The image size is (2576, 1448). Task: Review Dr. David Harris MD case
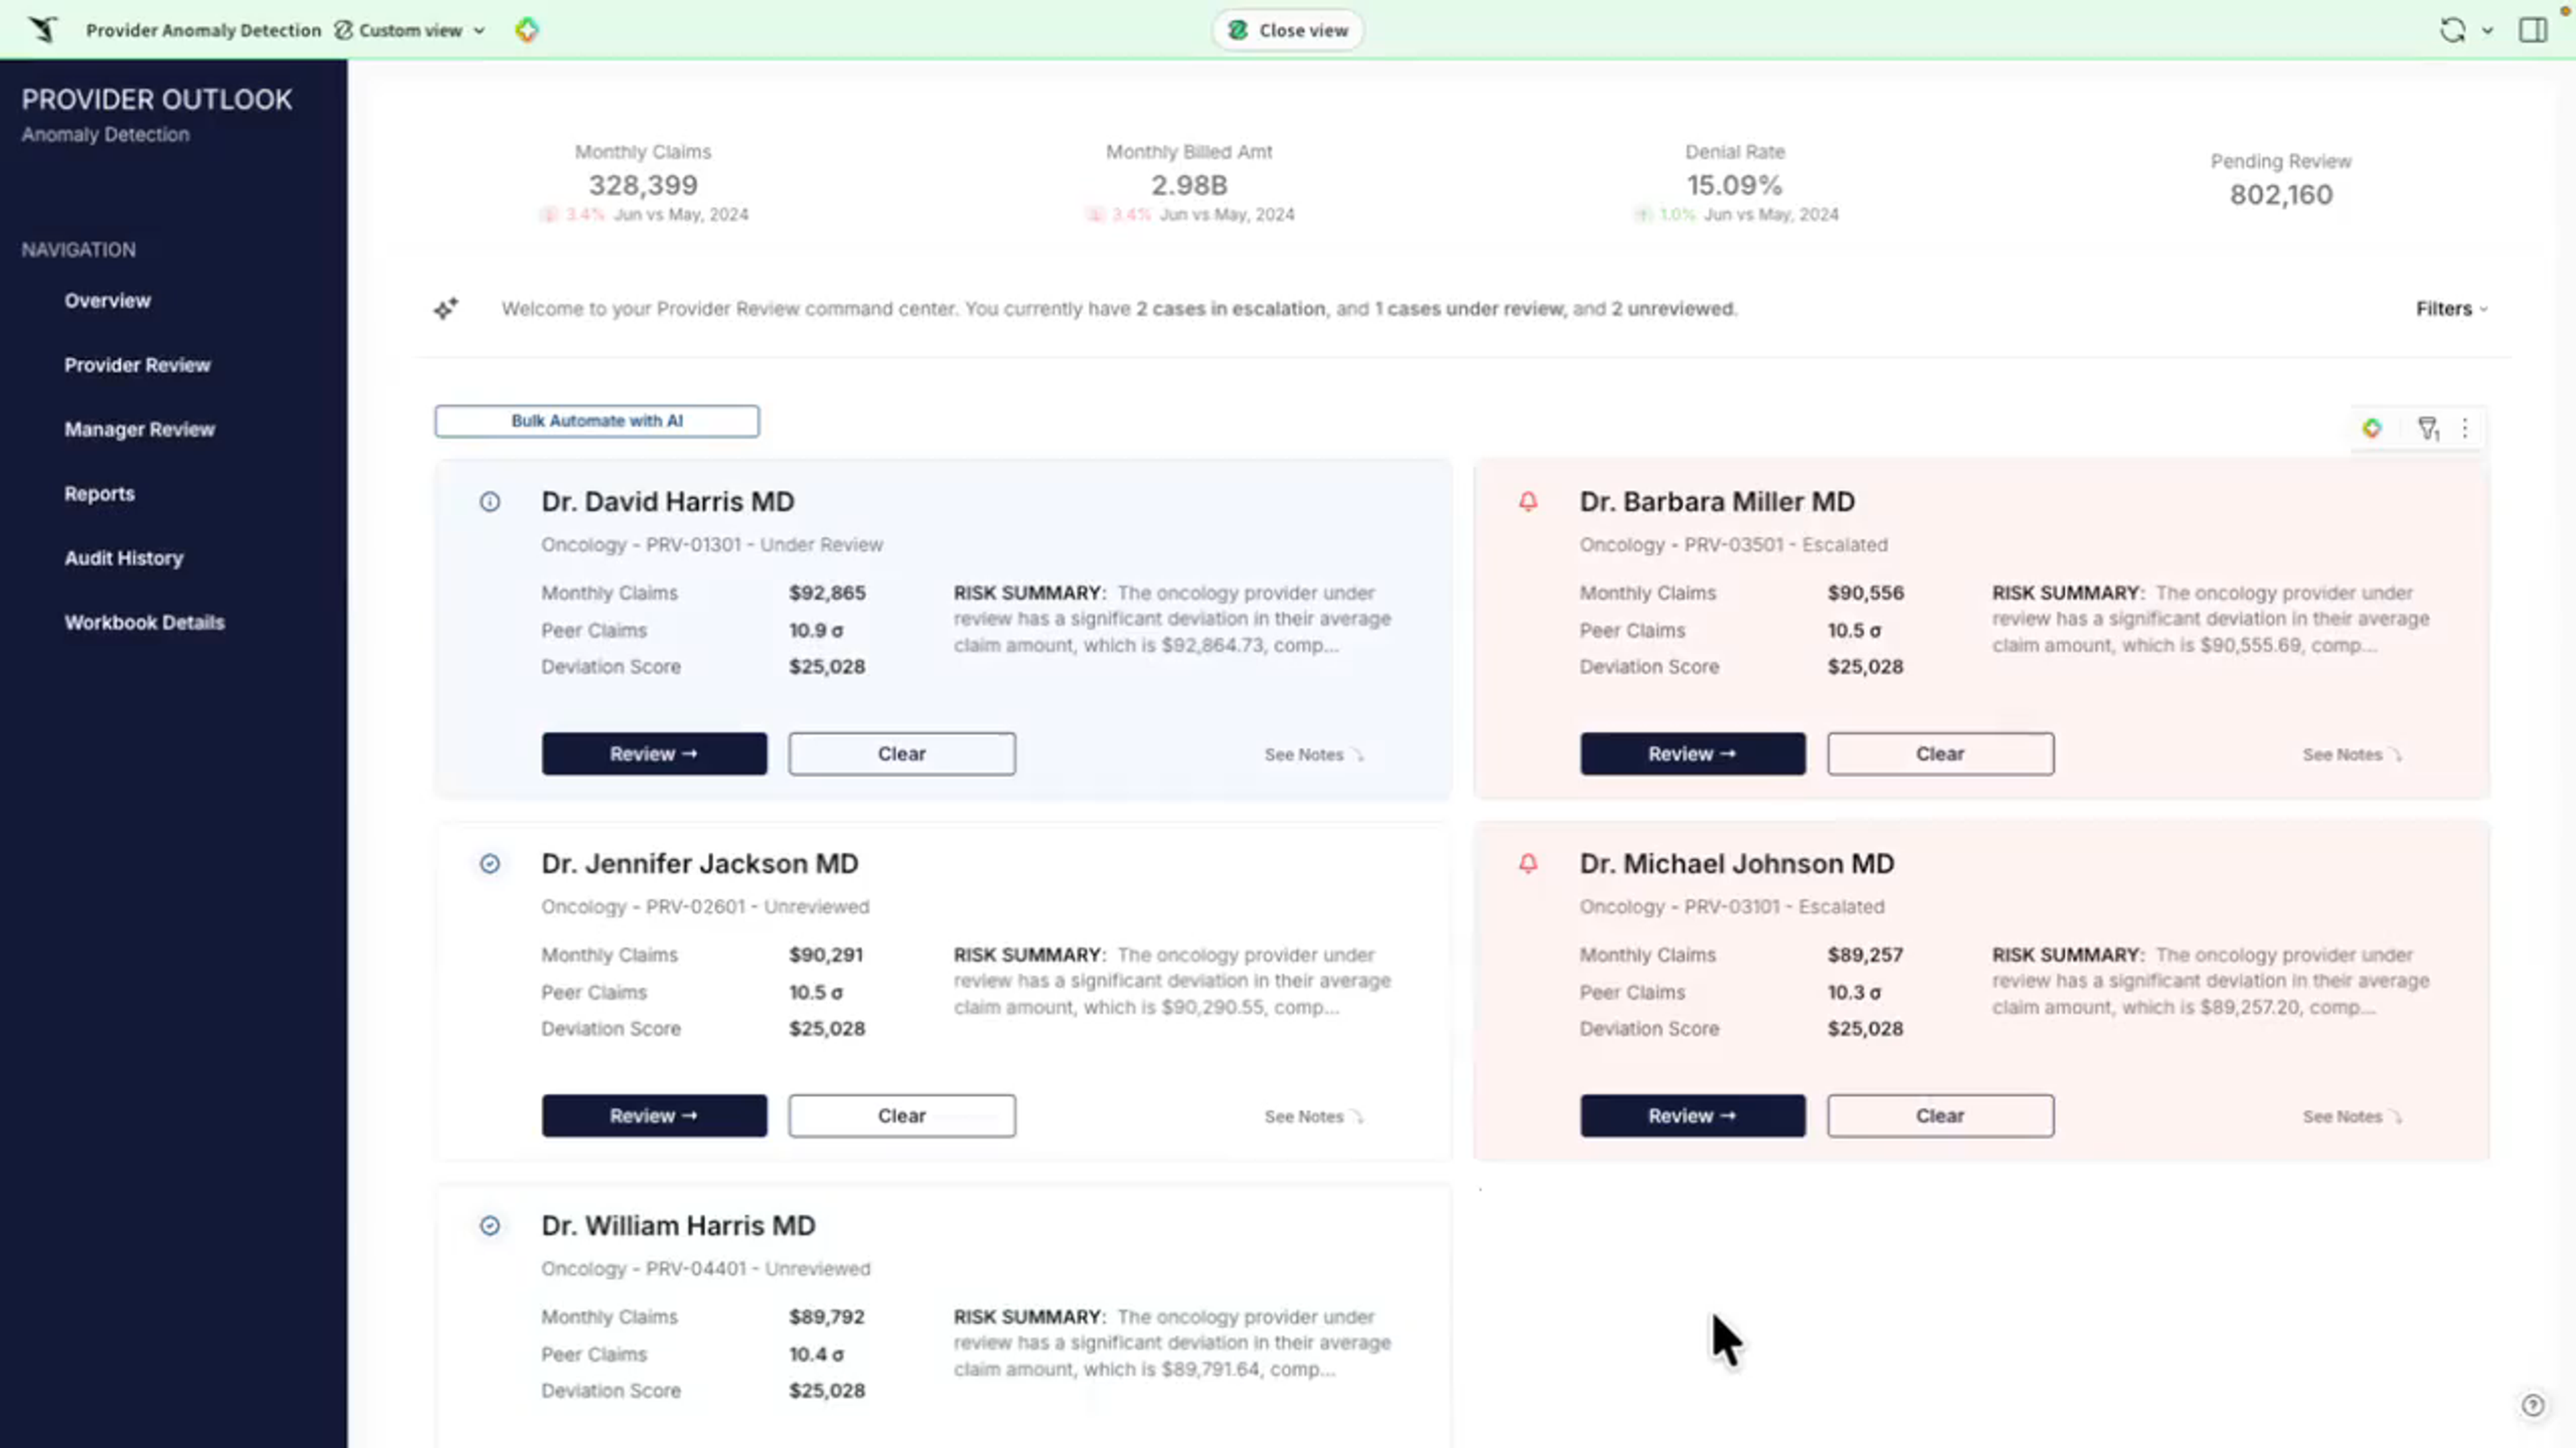coord(654,753)
